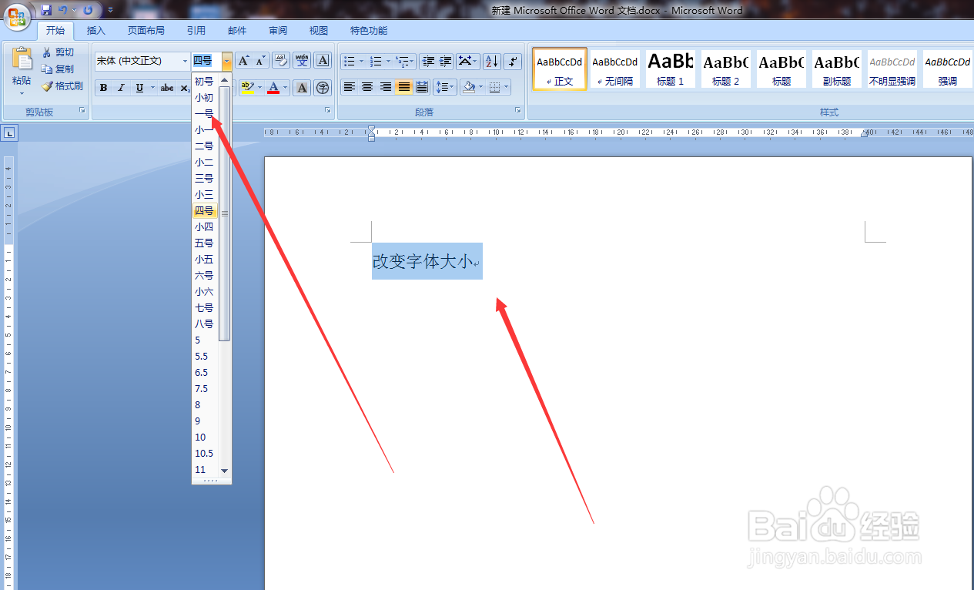Expand paste options arrow below 粘贴

(22, 94)
